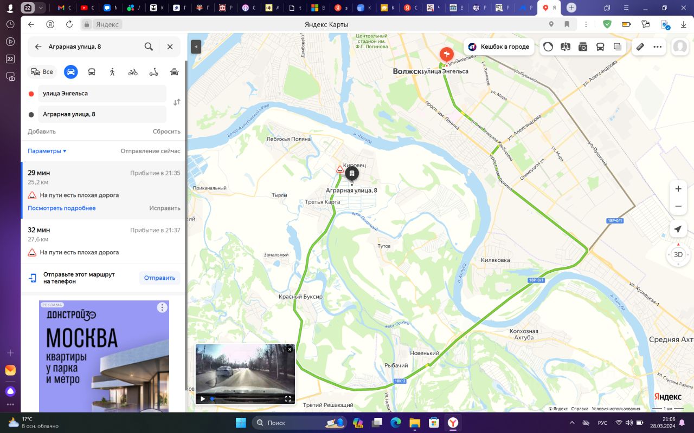The image size is (694, 433).
Task: Expand dashcam video to fullscreen
Action: (288, 399)
